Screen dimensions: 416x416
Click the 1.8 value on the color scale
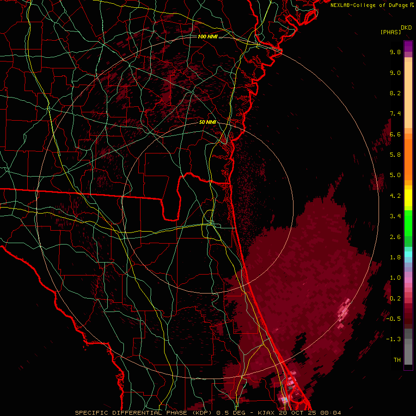395,257
